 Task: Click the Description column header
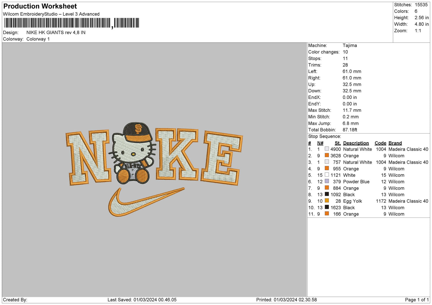[x=356, y=143]
